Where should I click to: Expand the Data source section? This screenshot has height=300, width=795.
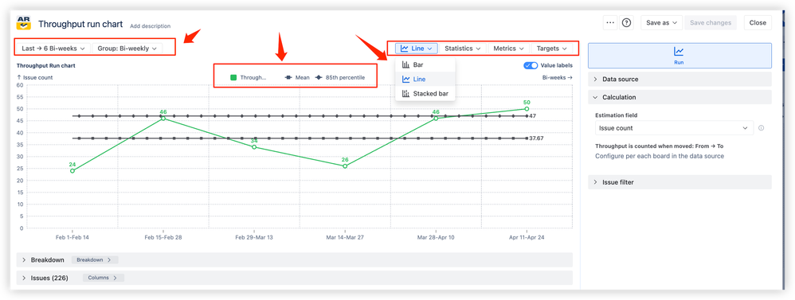[679, 79]
